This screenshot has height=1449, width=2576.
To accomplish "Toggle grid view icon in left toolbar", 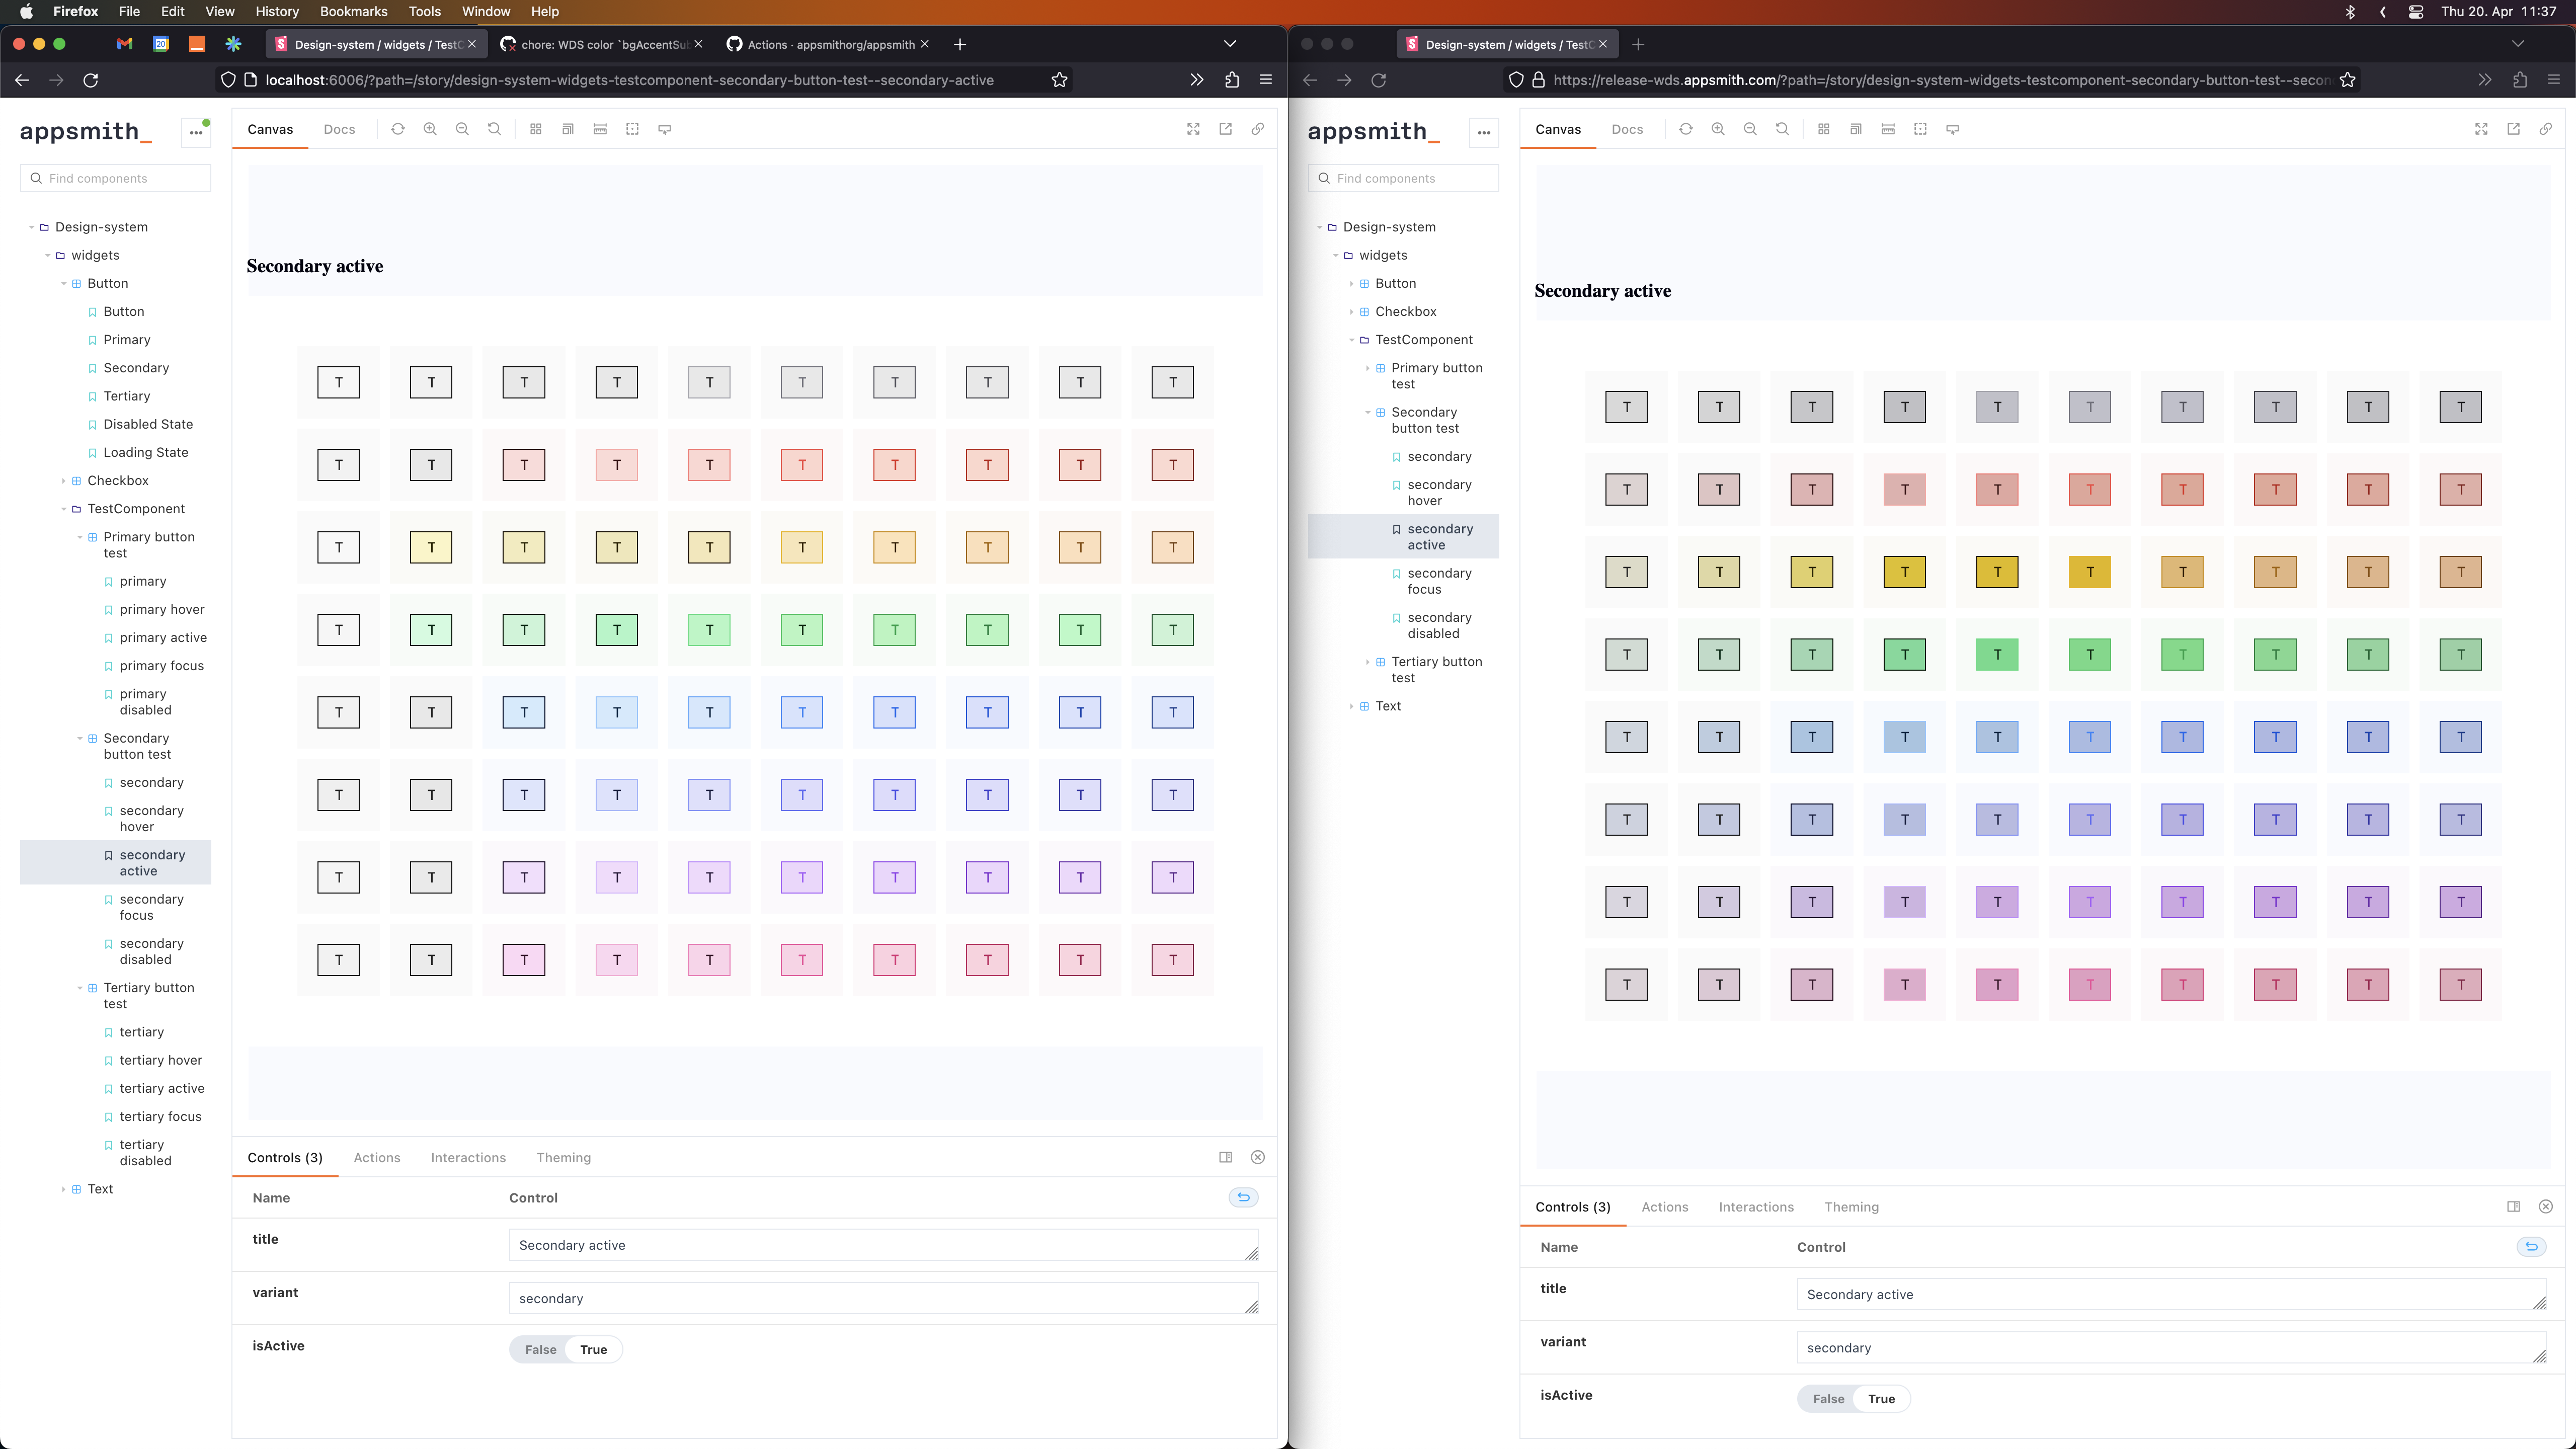I will coord(536,129).
